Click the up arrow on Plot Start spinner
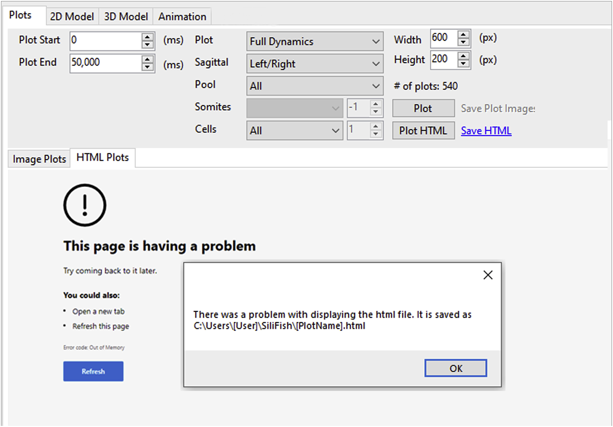613x427 pixels. coord(147,37)
